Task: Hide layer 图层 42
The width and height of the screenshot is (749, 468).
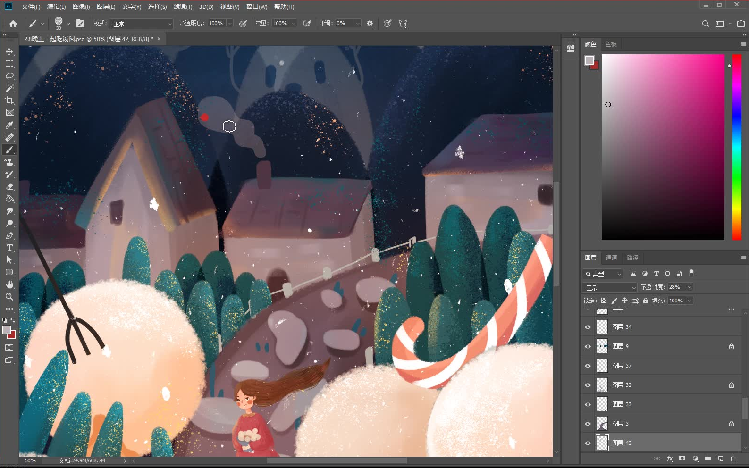Action: tap(588, 443)
